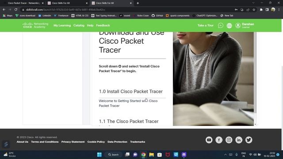Click course content scrollbar

[x=255, y=72]
